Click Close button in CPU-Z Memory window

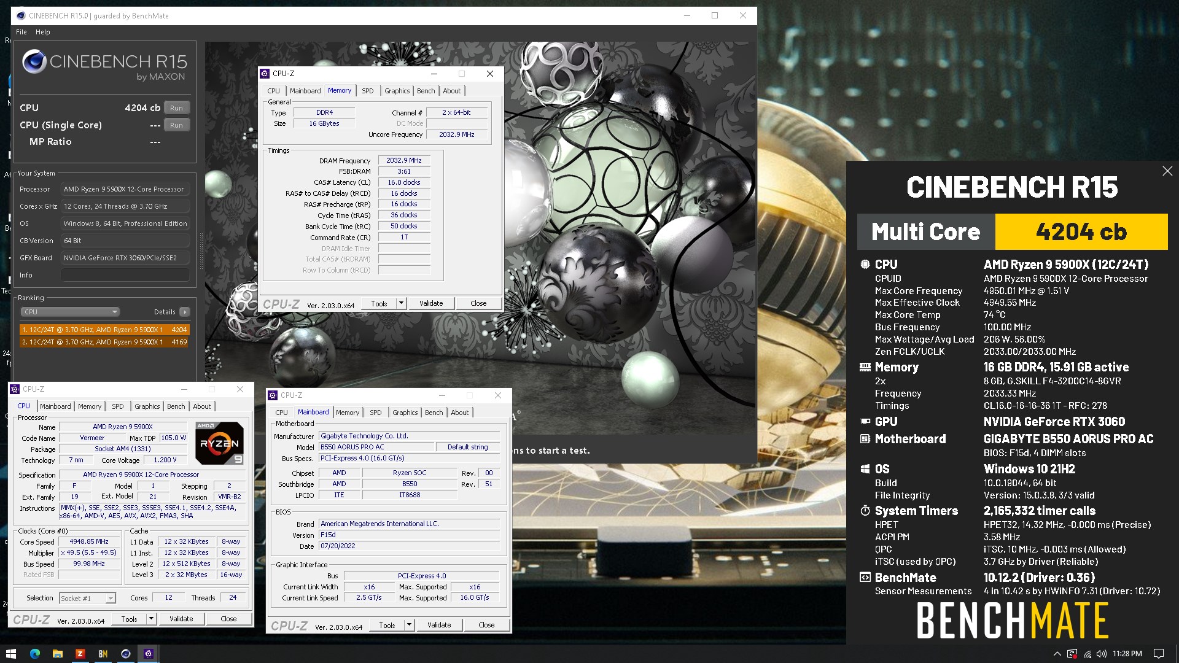[478, 303]
